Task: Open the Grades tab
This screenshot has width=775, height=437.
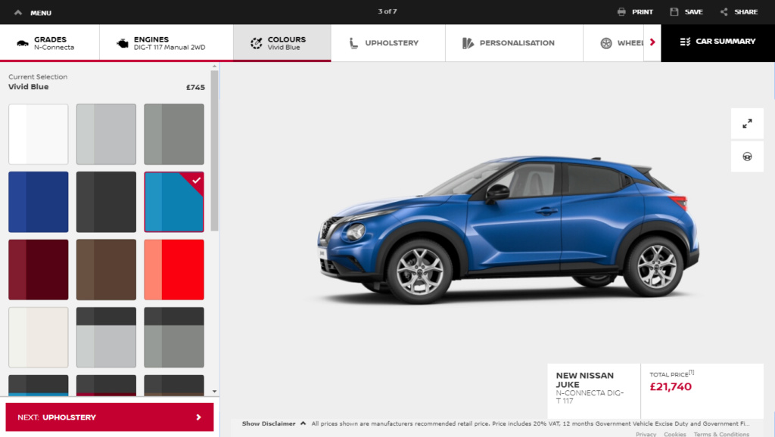Action: click(49, 43)
